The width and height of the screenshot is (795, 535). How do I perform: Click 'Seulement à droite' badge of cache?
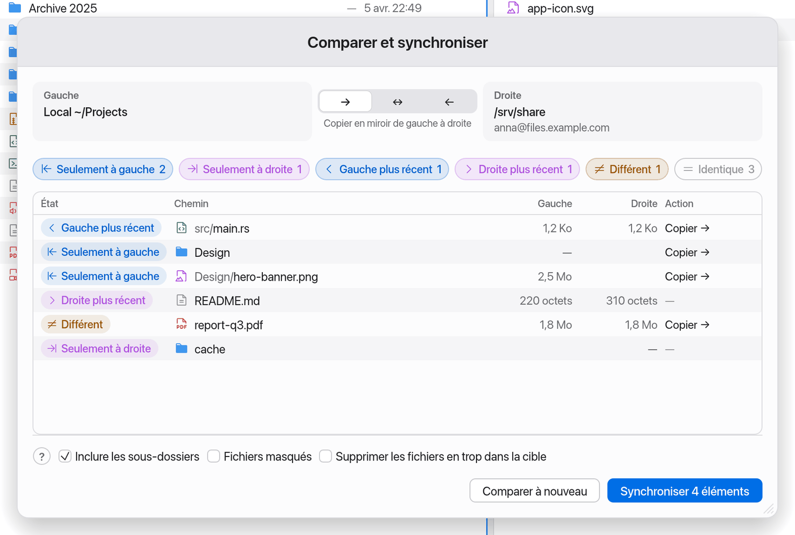(x=99, y=349)
